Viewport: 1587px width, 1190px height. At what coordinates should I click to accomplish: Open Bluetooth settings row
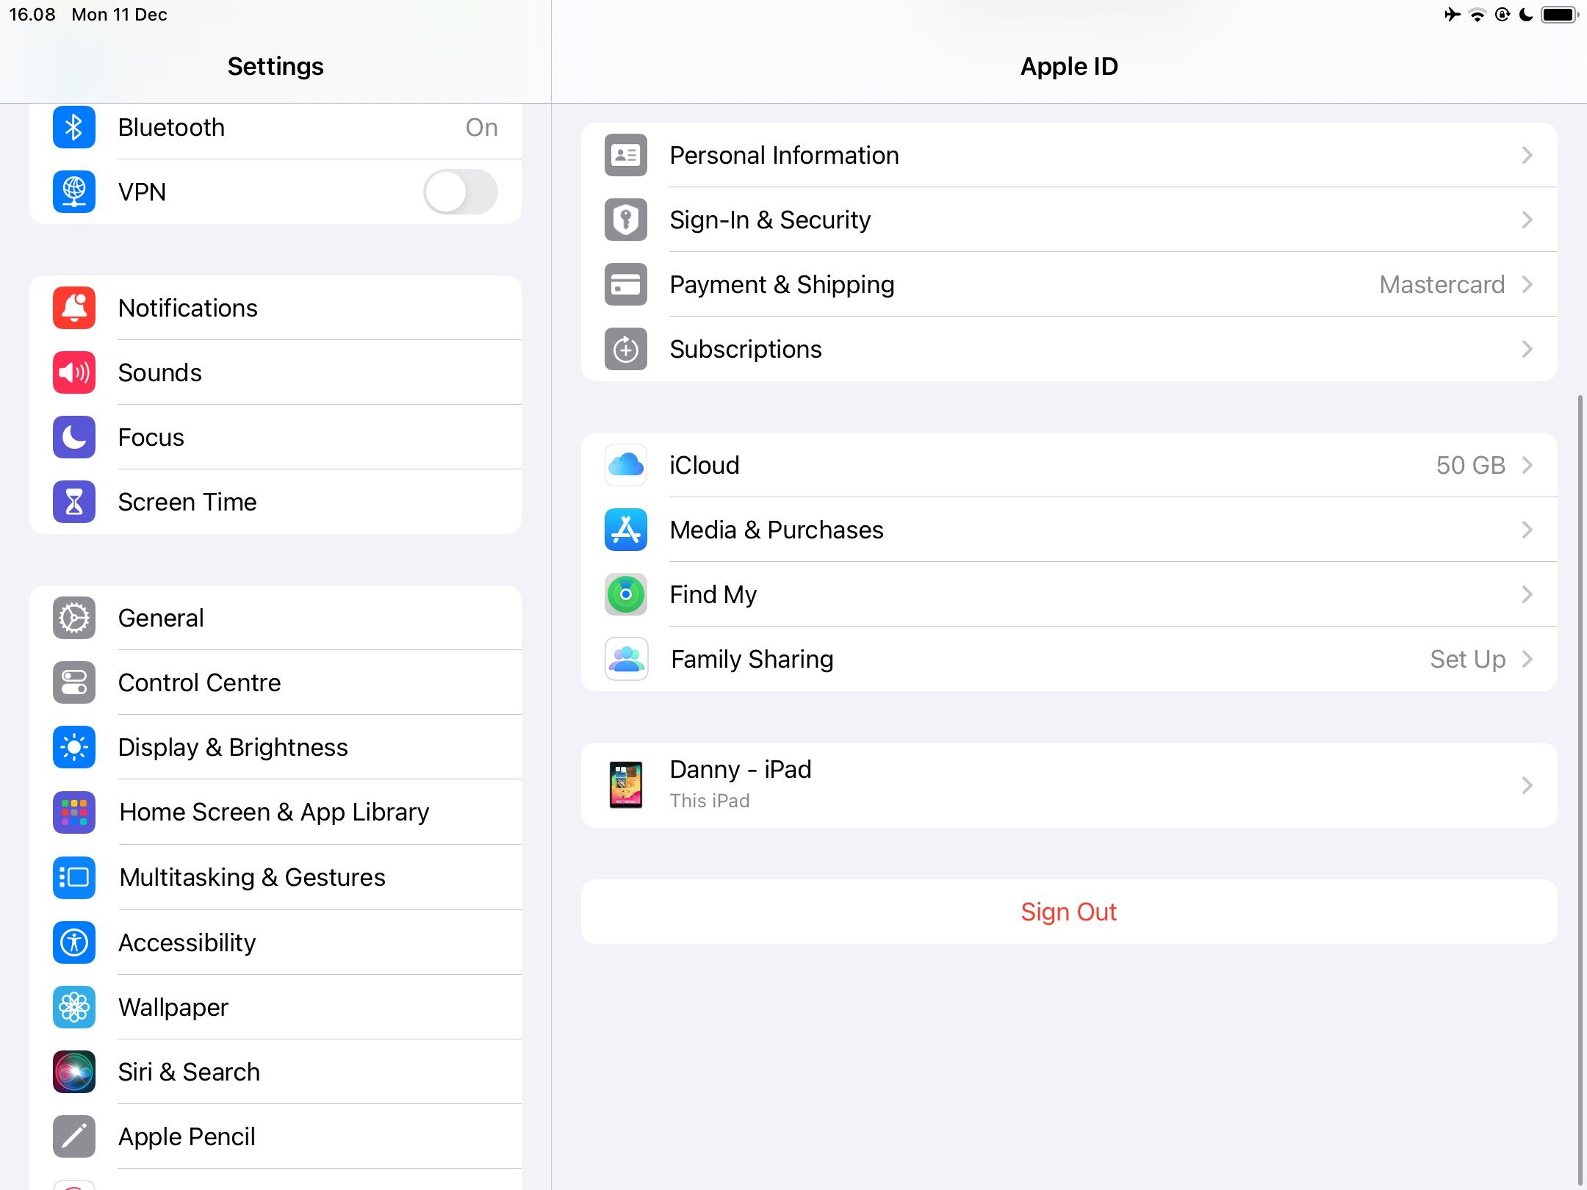pos(275,126)
